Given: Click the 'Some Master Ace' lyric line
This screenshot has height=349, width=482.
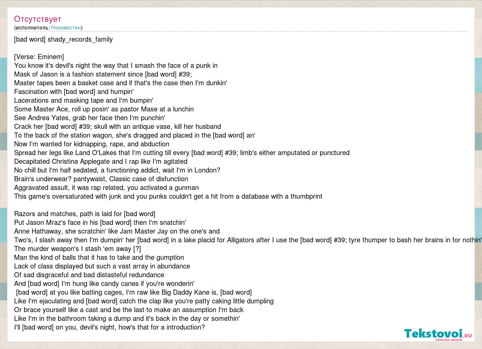Looking at the screenshot, I should (104, 109).
